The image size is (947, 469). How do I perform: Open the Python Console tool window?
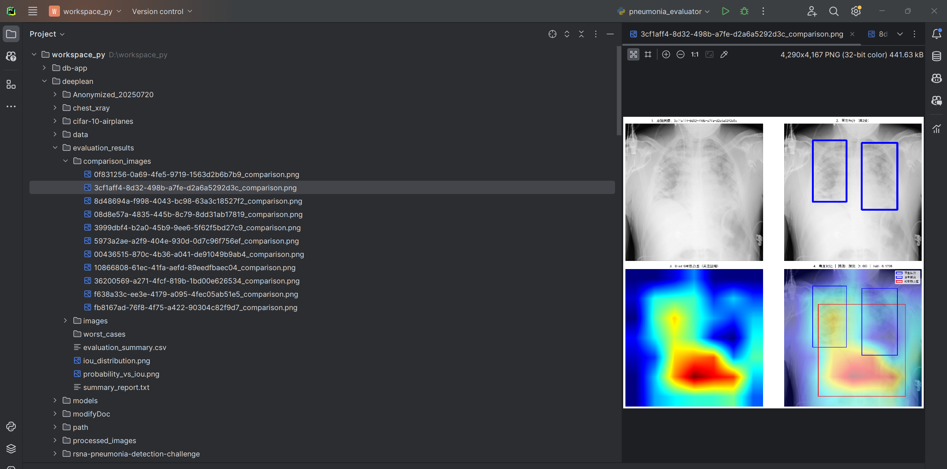click(x=11, y=426)
